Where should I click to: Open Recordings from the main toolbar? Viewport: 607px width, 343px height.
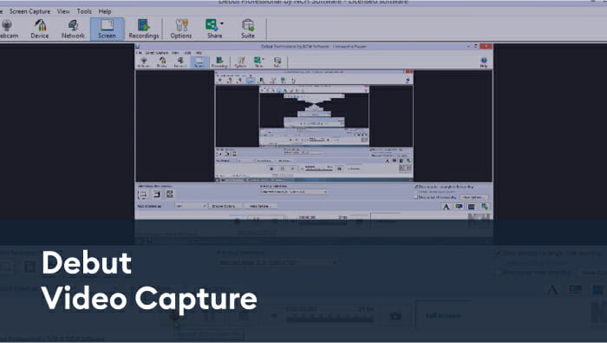pos(144,29)
